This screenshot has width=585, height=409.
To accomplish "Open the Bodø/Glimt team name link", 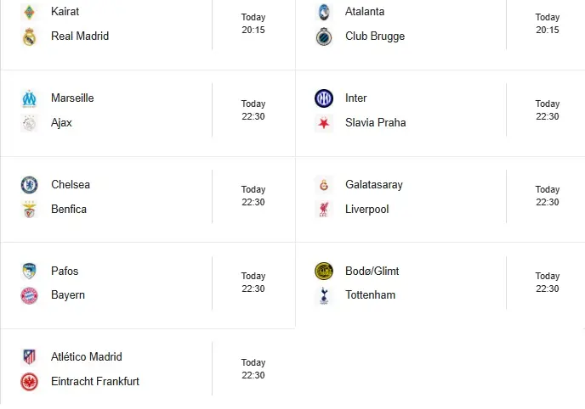I will (372, 272).
